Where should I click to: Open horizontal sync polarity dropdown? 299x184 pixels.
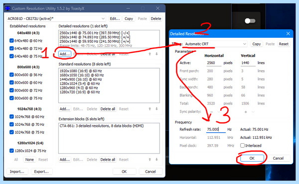coord(219,112)
